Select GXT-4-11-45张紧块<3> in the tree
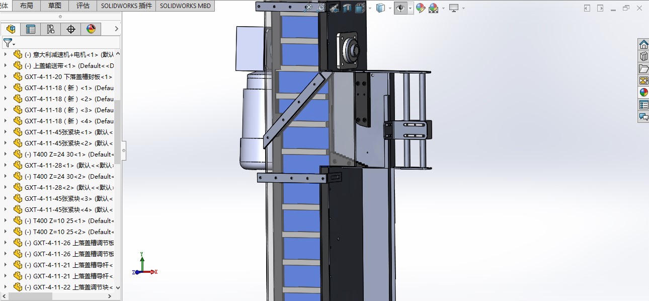Viewport: 649px width, 301px height. pos(69,198)
